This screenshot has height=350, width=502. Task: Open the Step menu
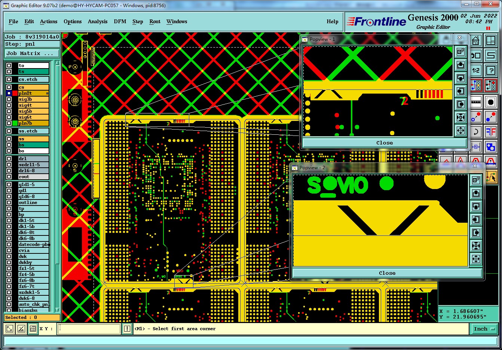click(138, 21)
